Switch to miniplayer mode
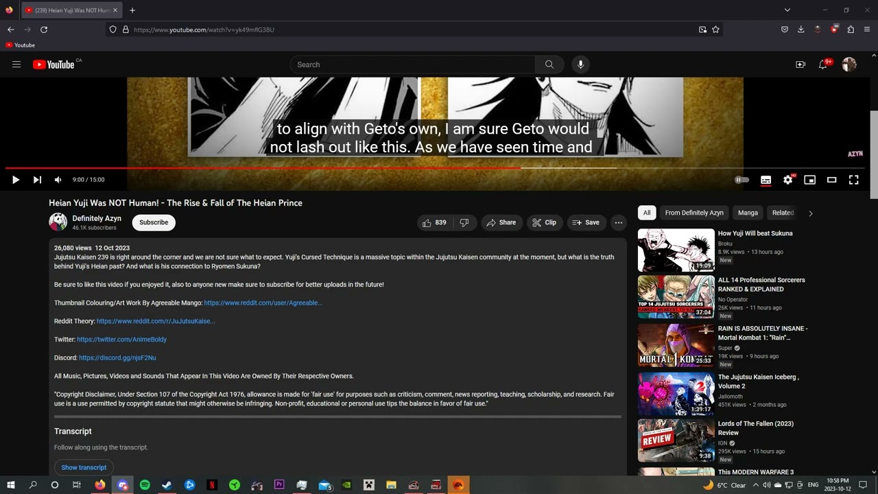This screenshot has width=878, height=494. click(x=810, y=180)
